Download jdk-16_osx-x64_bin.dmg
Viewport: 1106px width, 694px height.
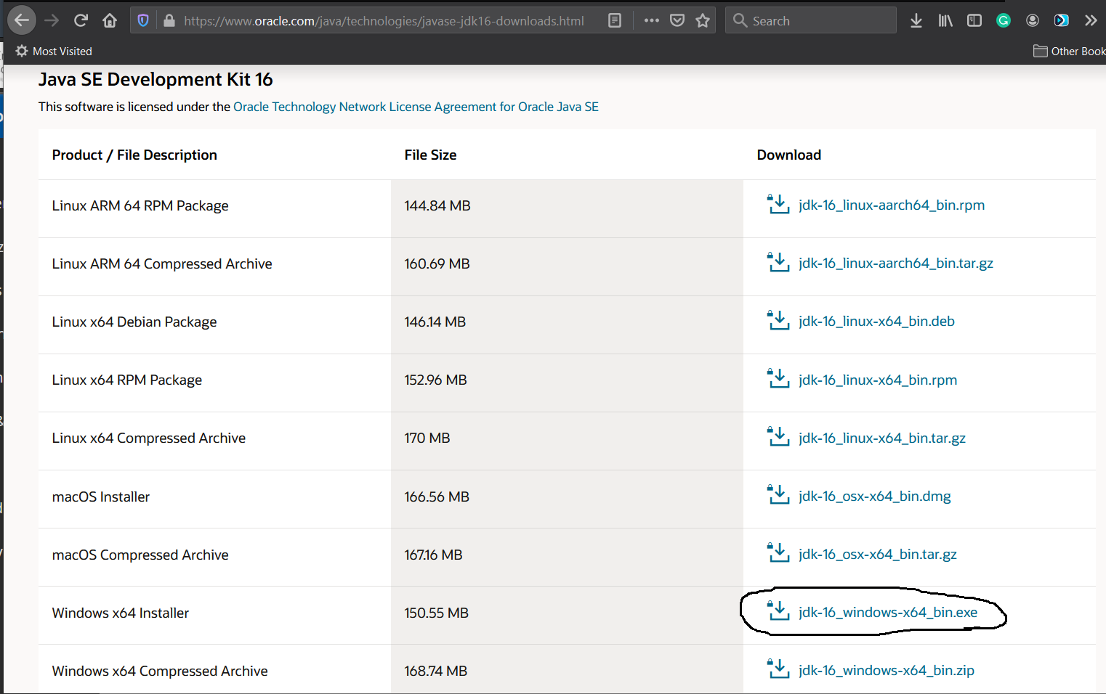tap(875, 496)
